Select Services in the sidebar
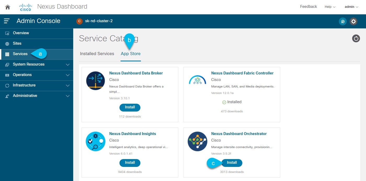Image resolution: width=366 pixels, height=181 pixels. [x=37, y=54]
